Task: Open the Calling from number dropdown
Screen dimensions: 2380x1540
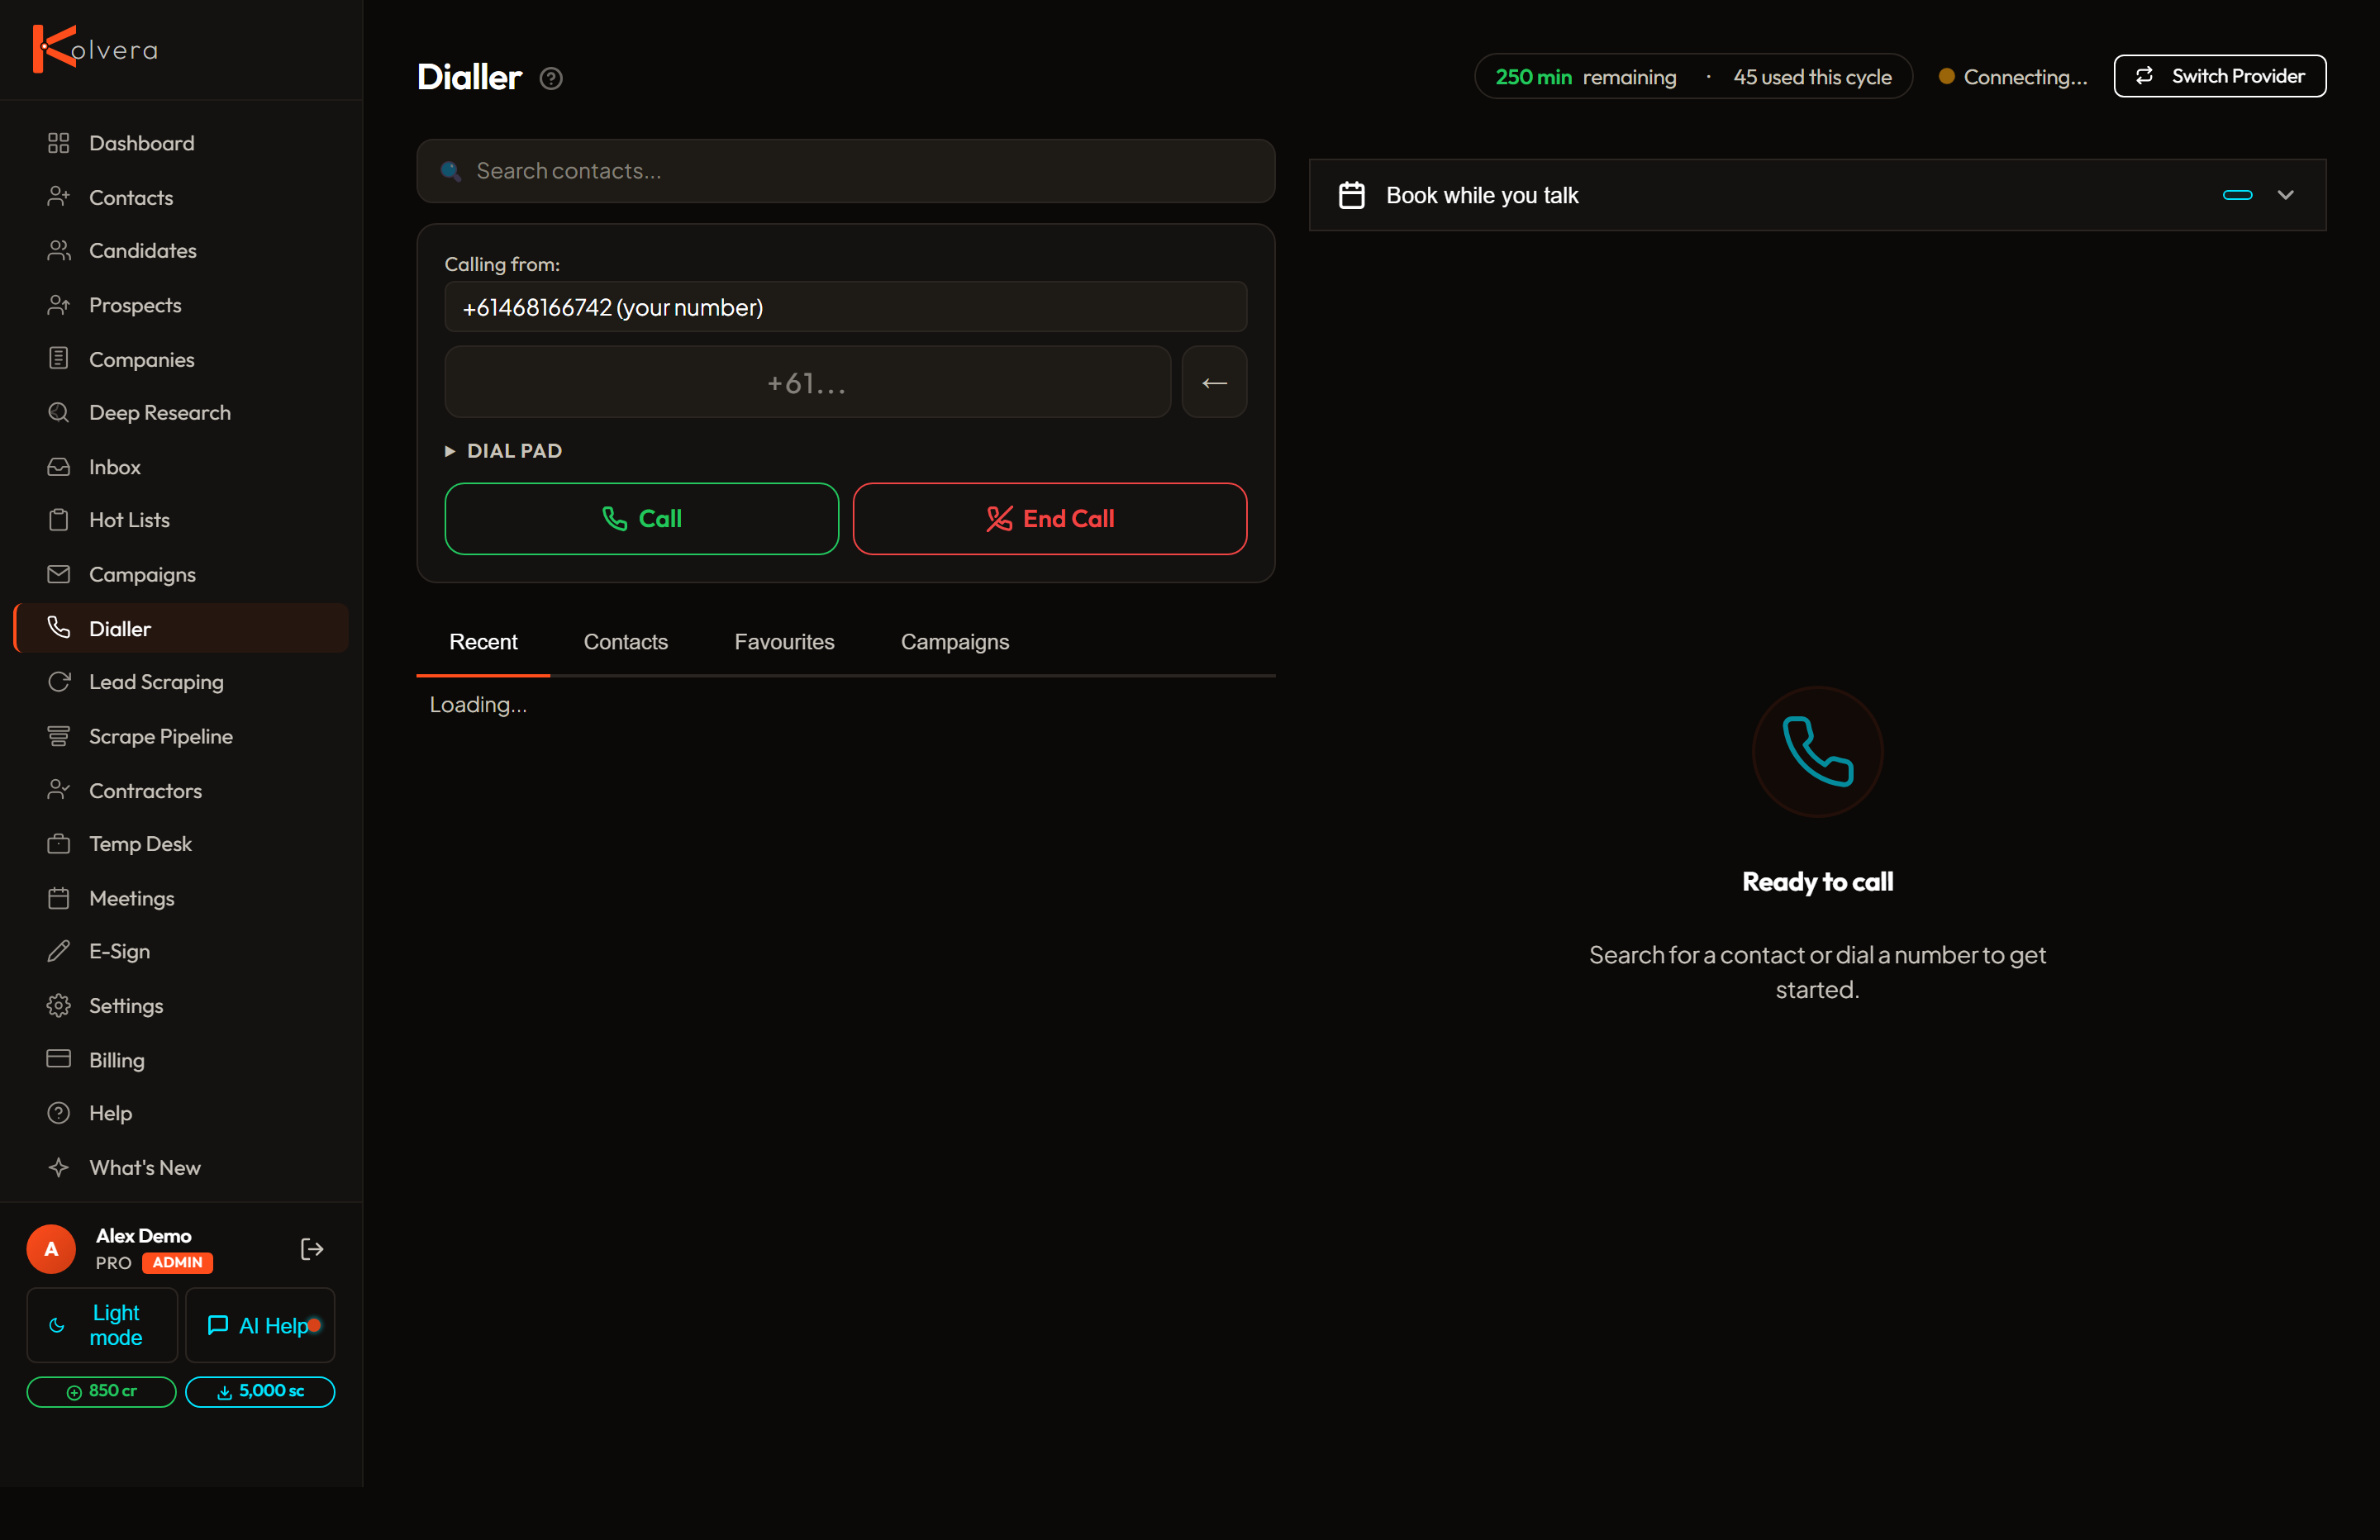Action: click(x=846, y=307)
